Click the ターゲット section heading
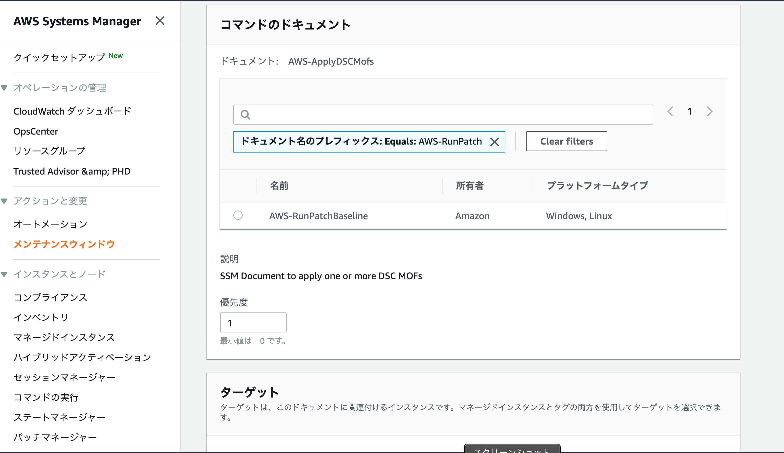784x453 pixels. pos(249,392)
